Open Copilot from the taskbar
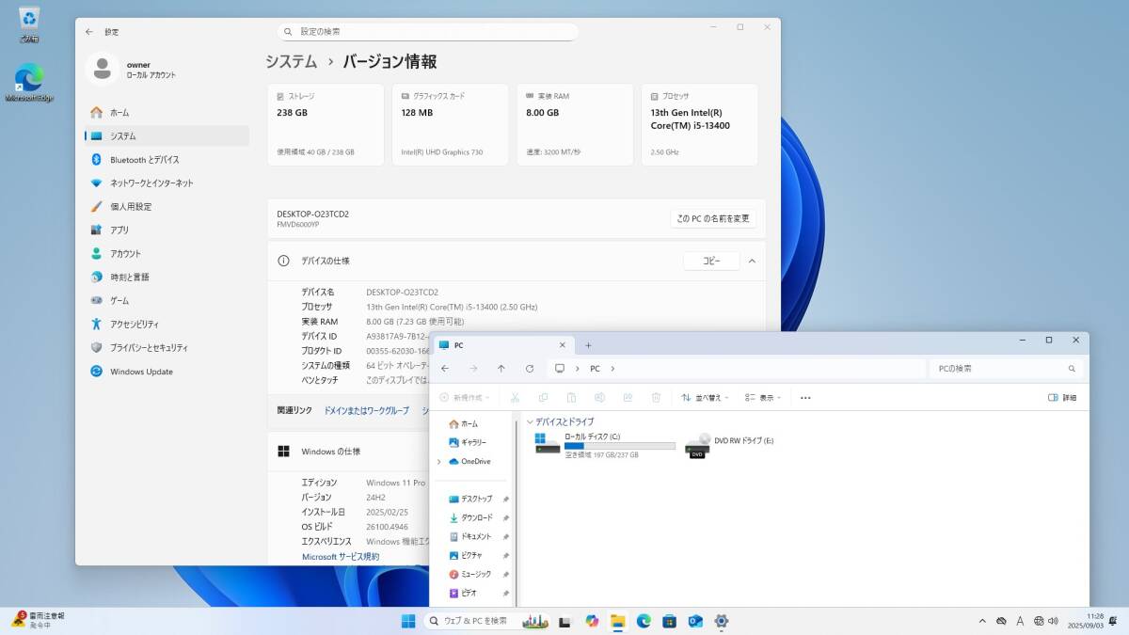 pos(592,621)
